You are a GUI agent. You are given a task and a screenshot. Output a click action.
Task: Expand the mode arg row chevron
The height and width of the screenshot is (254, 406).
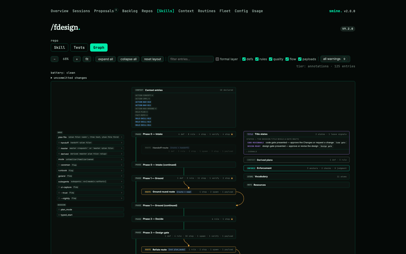pos(122,160)
